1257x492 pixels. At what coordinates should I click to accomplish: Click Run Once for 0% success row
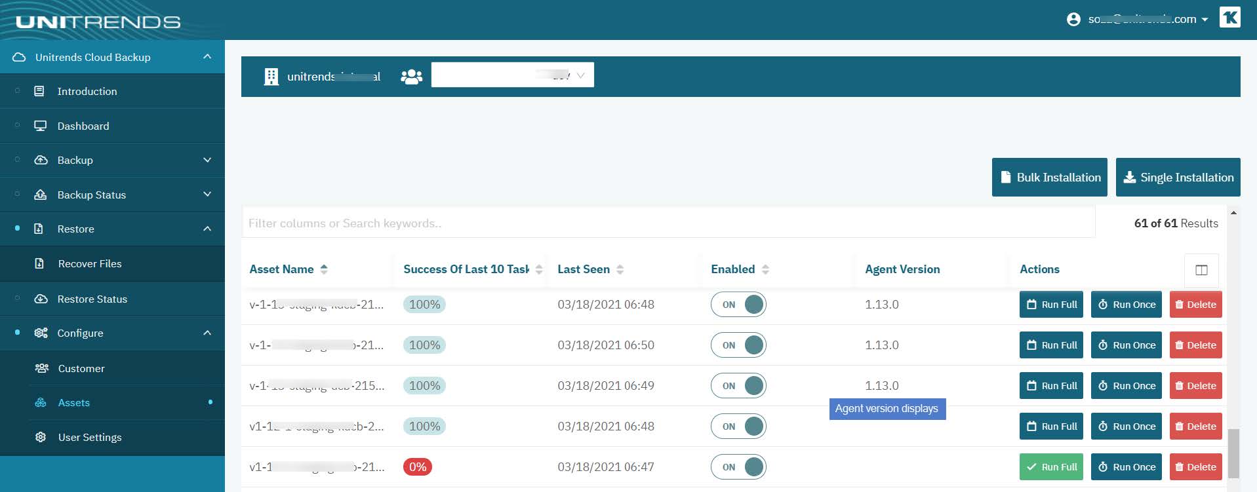[x=1127, y=467]
